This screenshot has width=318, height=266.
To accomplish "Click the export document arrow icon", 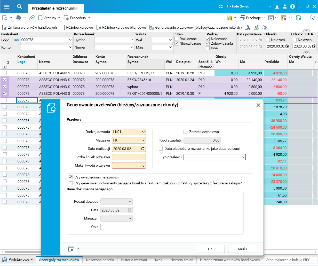I will (x=248, y=27).
